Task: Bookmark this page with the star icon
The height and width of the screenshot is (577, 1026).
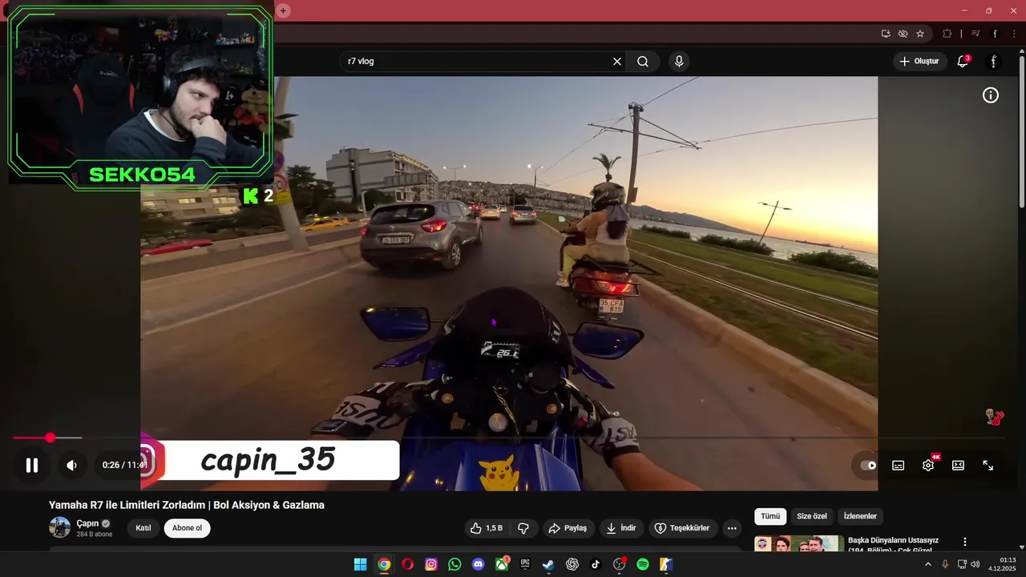Action: (920, 34)
